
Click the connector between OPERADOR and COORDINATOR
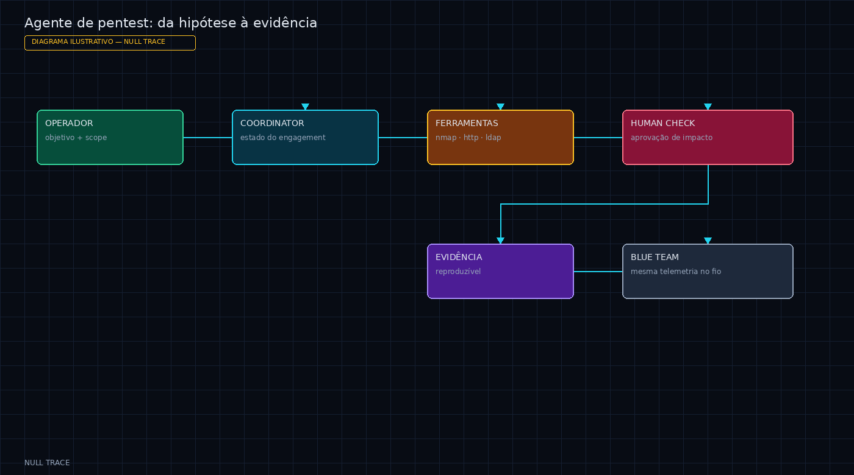tap(207, 138)
